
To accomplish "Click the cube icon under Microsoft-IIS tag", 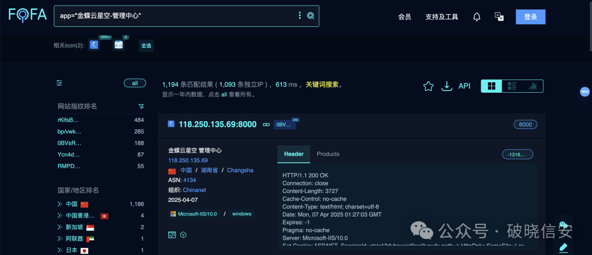I will click(x=183, y=235).
